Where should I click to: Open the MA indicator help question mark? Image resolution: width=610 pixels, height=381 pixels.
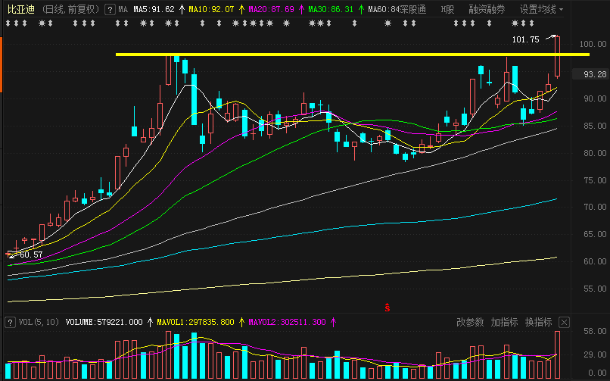pos(110,10)
